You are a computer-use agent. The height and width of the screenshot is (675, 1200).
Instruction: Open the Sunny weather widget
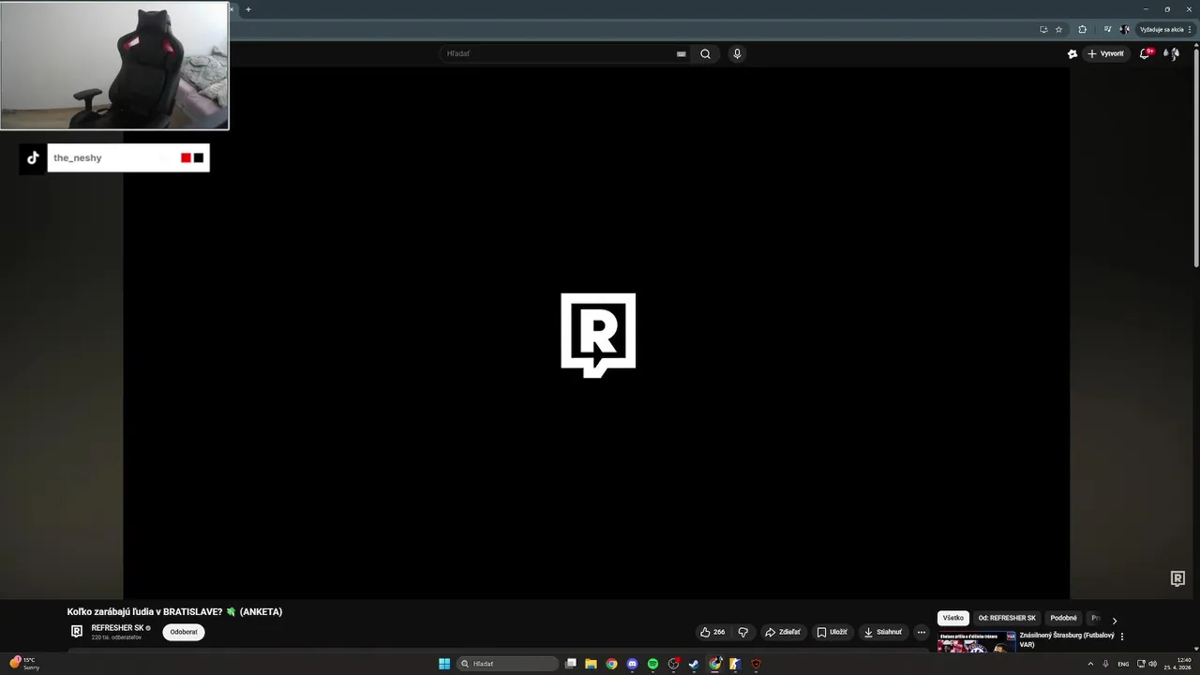point(23,664)
